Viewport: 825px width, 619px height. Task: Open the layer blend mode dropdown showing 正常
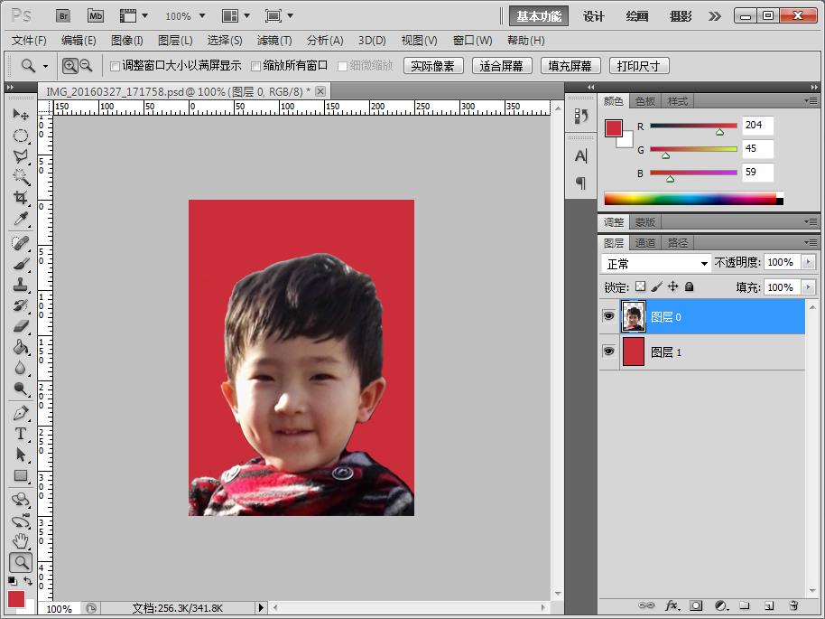pyautogui.click(x=654, y=262)
